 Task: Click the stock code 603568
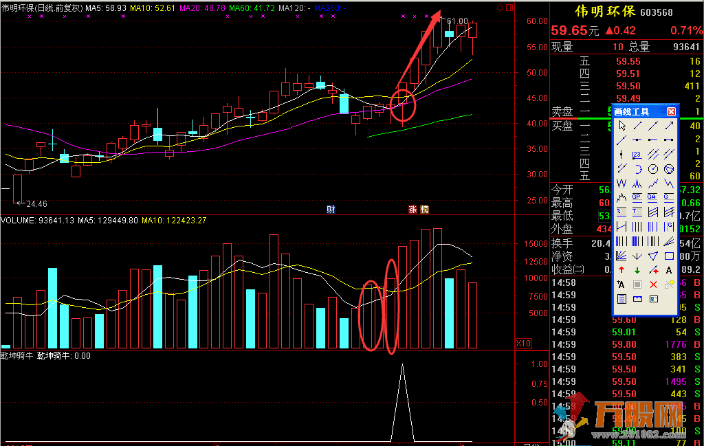(x=657, y=12)
